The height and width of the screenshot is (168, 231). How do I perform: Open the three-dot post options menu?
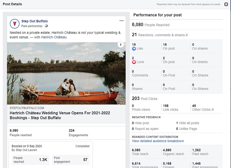pos(121,21)
